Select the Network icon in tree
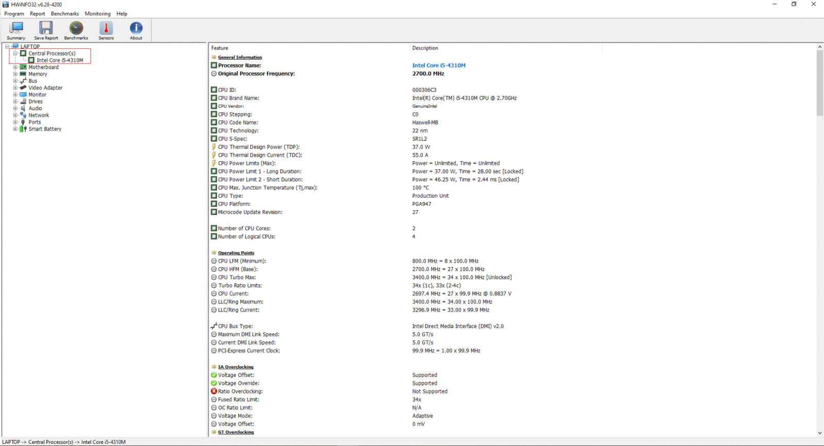 pyautogui.click(x=23, y=115)
